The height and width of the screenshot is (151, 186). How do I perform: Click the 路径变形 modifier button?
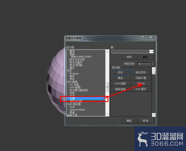click(x=141, y=72)
